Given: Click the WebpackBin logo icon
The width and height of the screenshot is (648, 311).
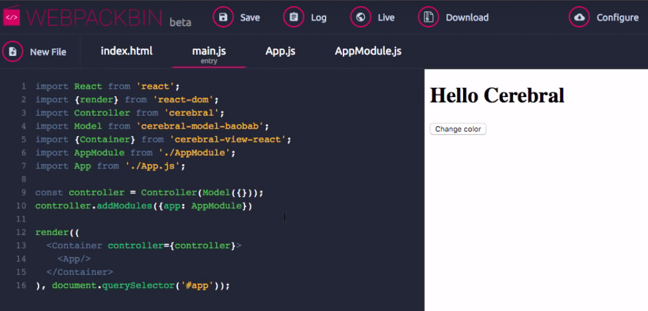Looking at the screenshot, I should point(12,17).
